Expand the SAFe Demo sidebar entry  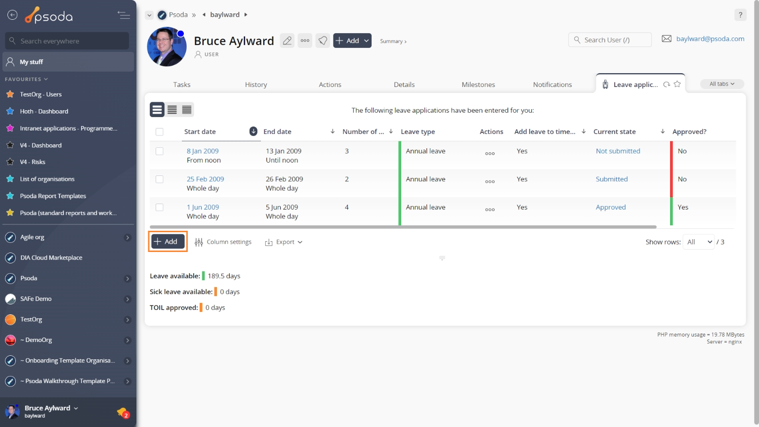[x=127, y=299]
